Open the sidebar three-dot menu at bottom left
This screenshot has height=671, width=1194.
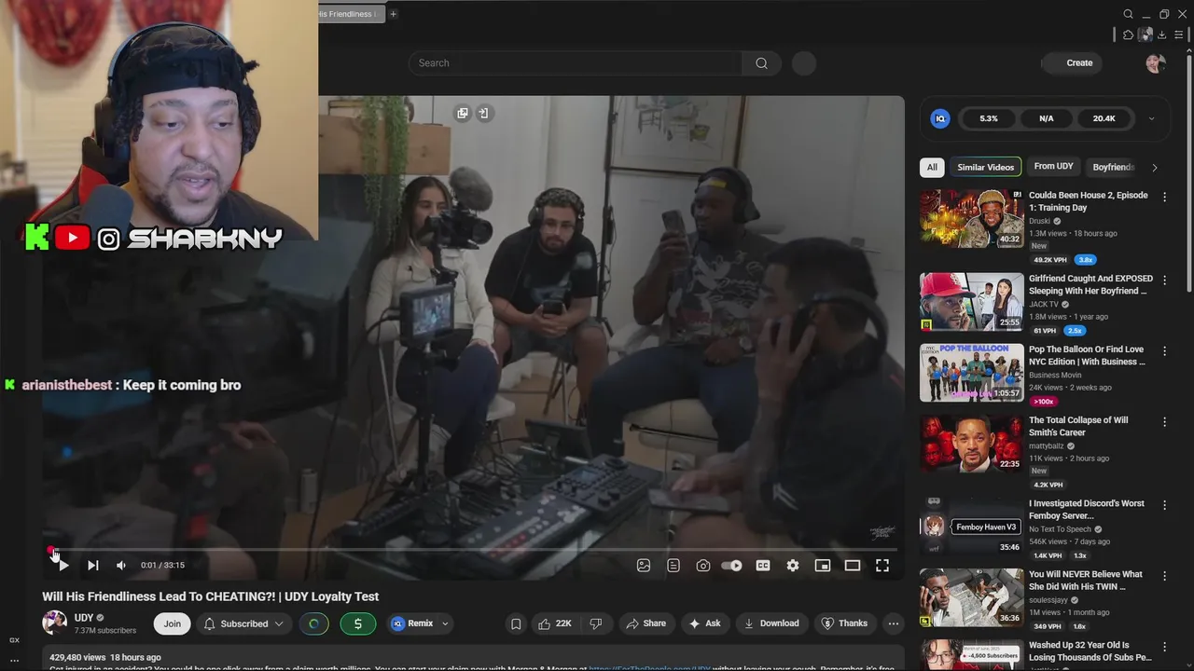[14, 661]
